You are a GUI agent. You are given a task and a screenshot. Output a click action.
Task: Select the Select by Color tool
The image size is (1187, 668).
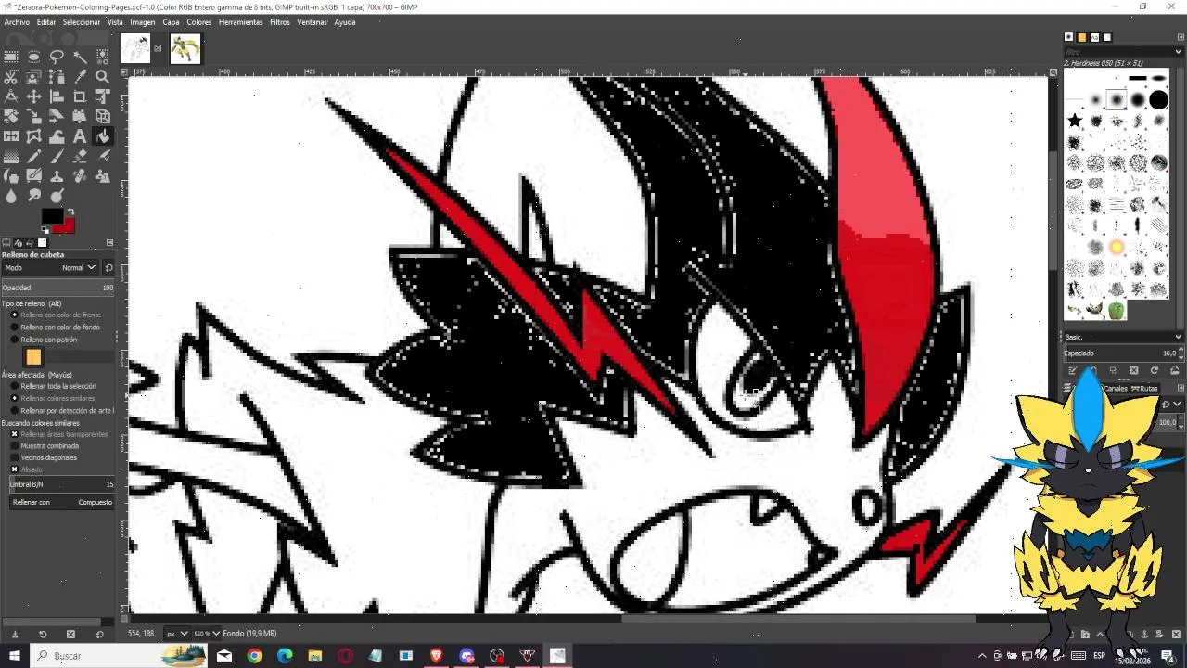coord(102,58)
